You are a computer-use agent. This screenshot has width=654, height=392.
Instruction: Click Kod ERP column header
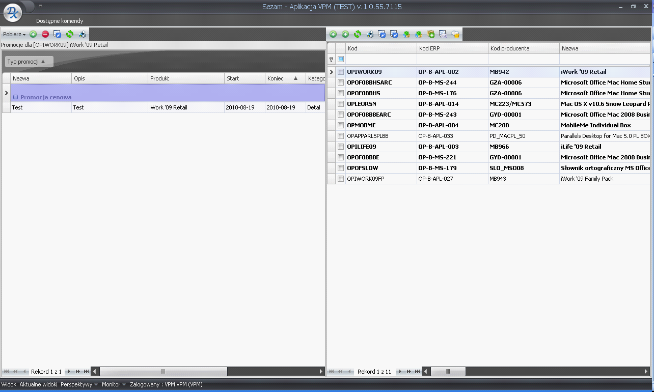[x=452, y=48]
